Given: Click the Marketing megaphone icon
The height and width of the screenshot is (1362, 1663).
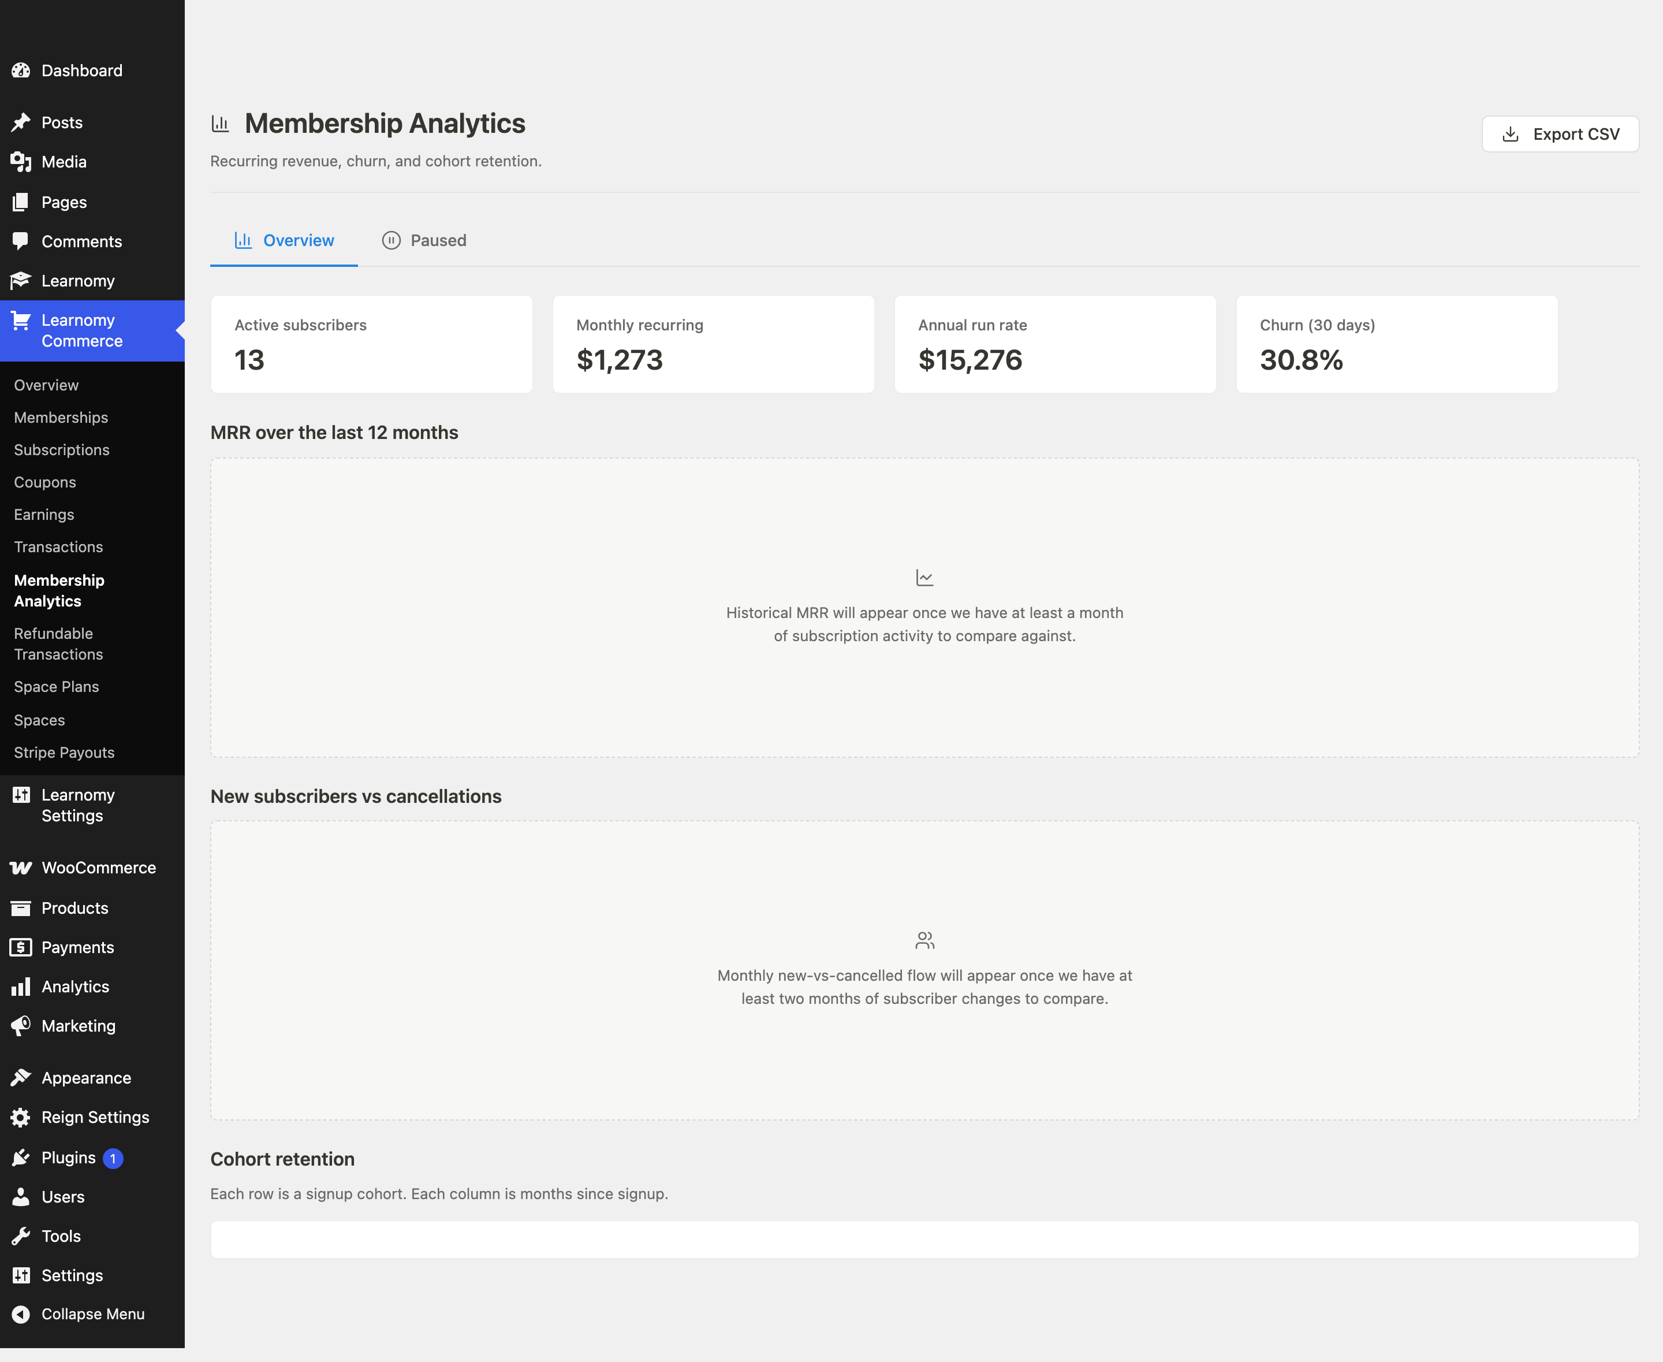Looking at the screenshot, I should click(x=21, y=1025).
